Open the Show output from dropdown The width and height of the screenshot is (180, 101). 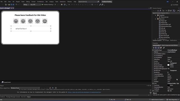[25, 88]
